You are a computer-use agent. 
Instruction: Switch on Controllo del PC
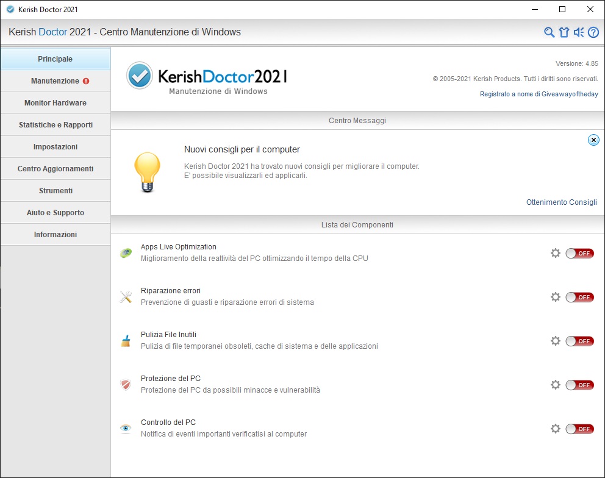[x=580, y=429]
